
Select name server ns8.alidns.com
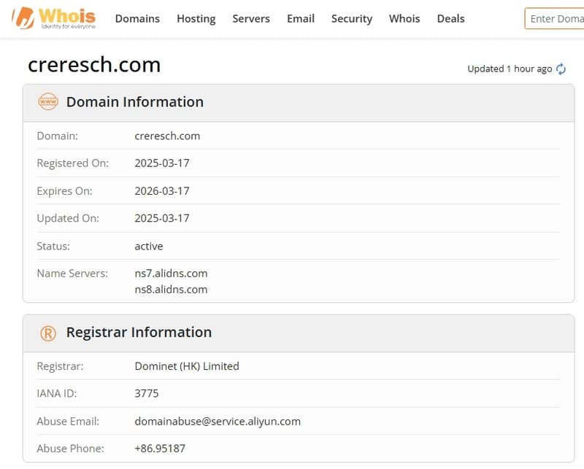click(171, 290)
